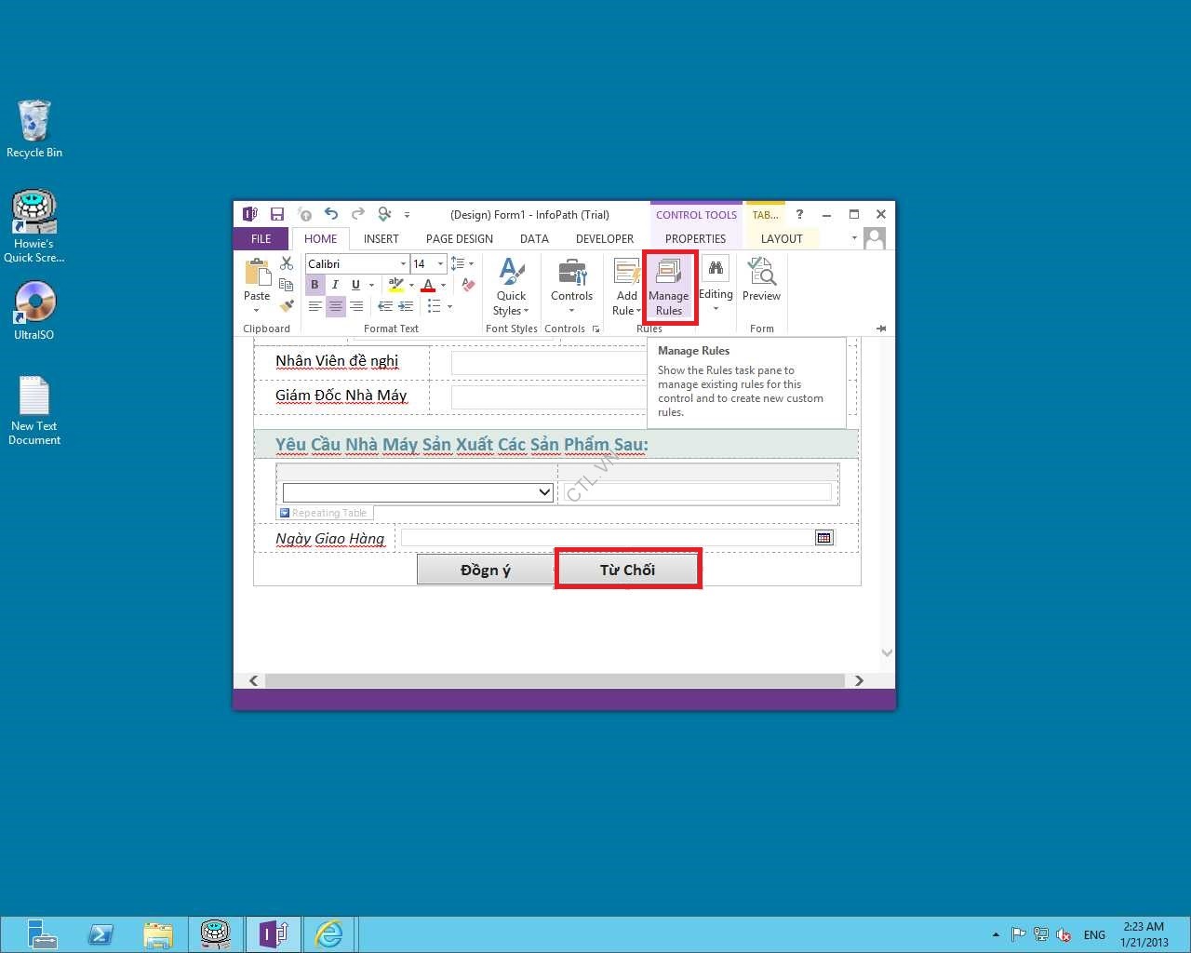Open the Controls gallery
Image resolution: width=1191 pixels, height=953 pixels.
(571, 285)
